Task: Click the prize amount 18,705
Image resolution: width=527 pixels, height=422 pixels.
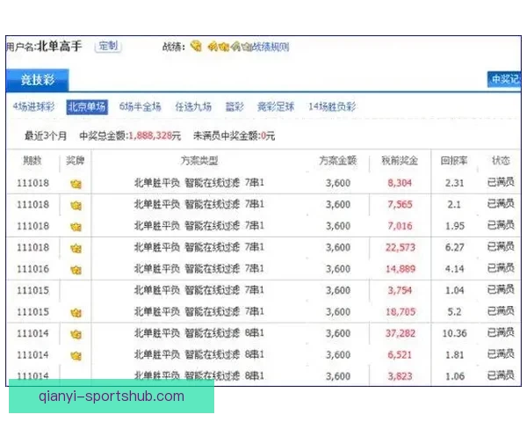Action: click(x=401, y=312)
